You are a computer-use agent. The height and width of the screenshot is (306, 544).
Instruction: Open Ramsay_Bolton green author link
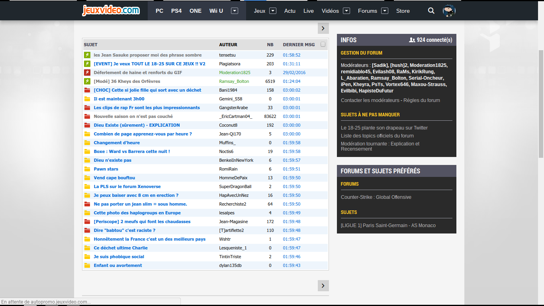[234, 81]
